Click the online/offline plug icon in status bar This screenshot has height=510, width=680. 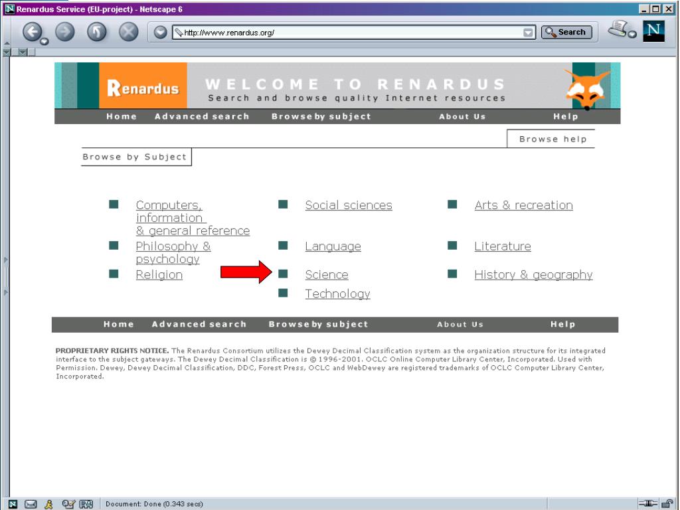[648, 503]
